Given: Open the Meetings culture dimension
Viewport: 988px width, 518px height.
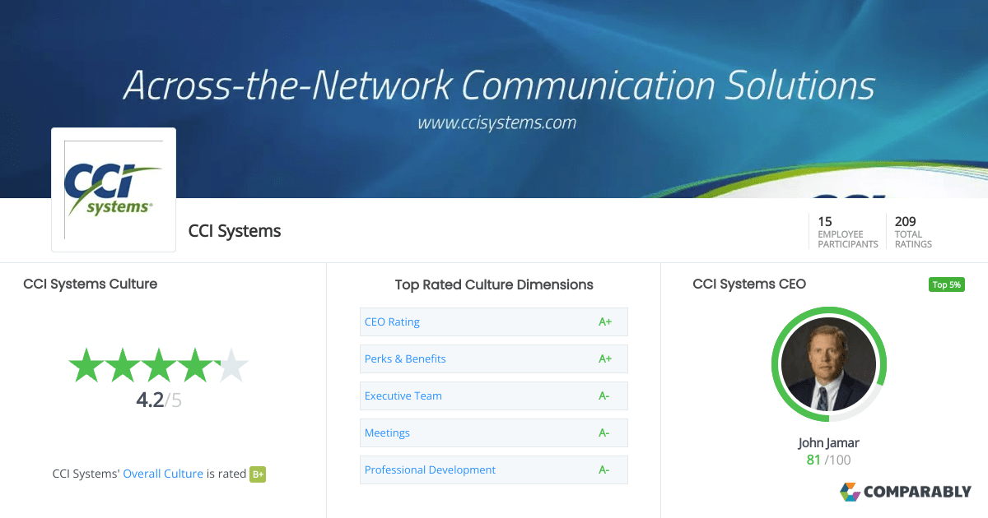Looking at the screenshot, I should pos(387,432).
